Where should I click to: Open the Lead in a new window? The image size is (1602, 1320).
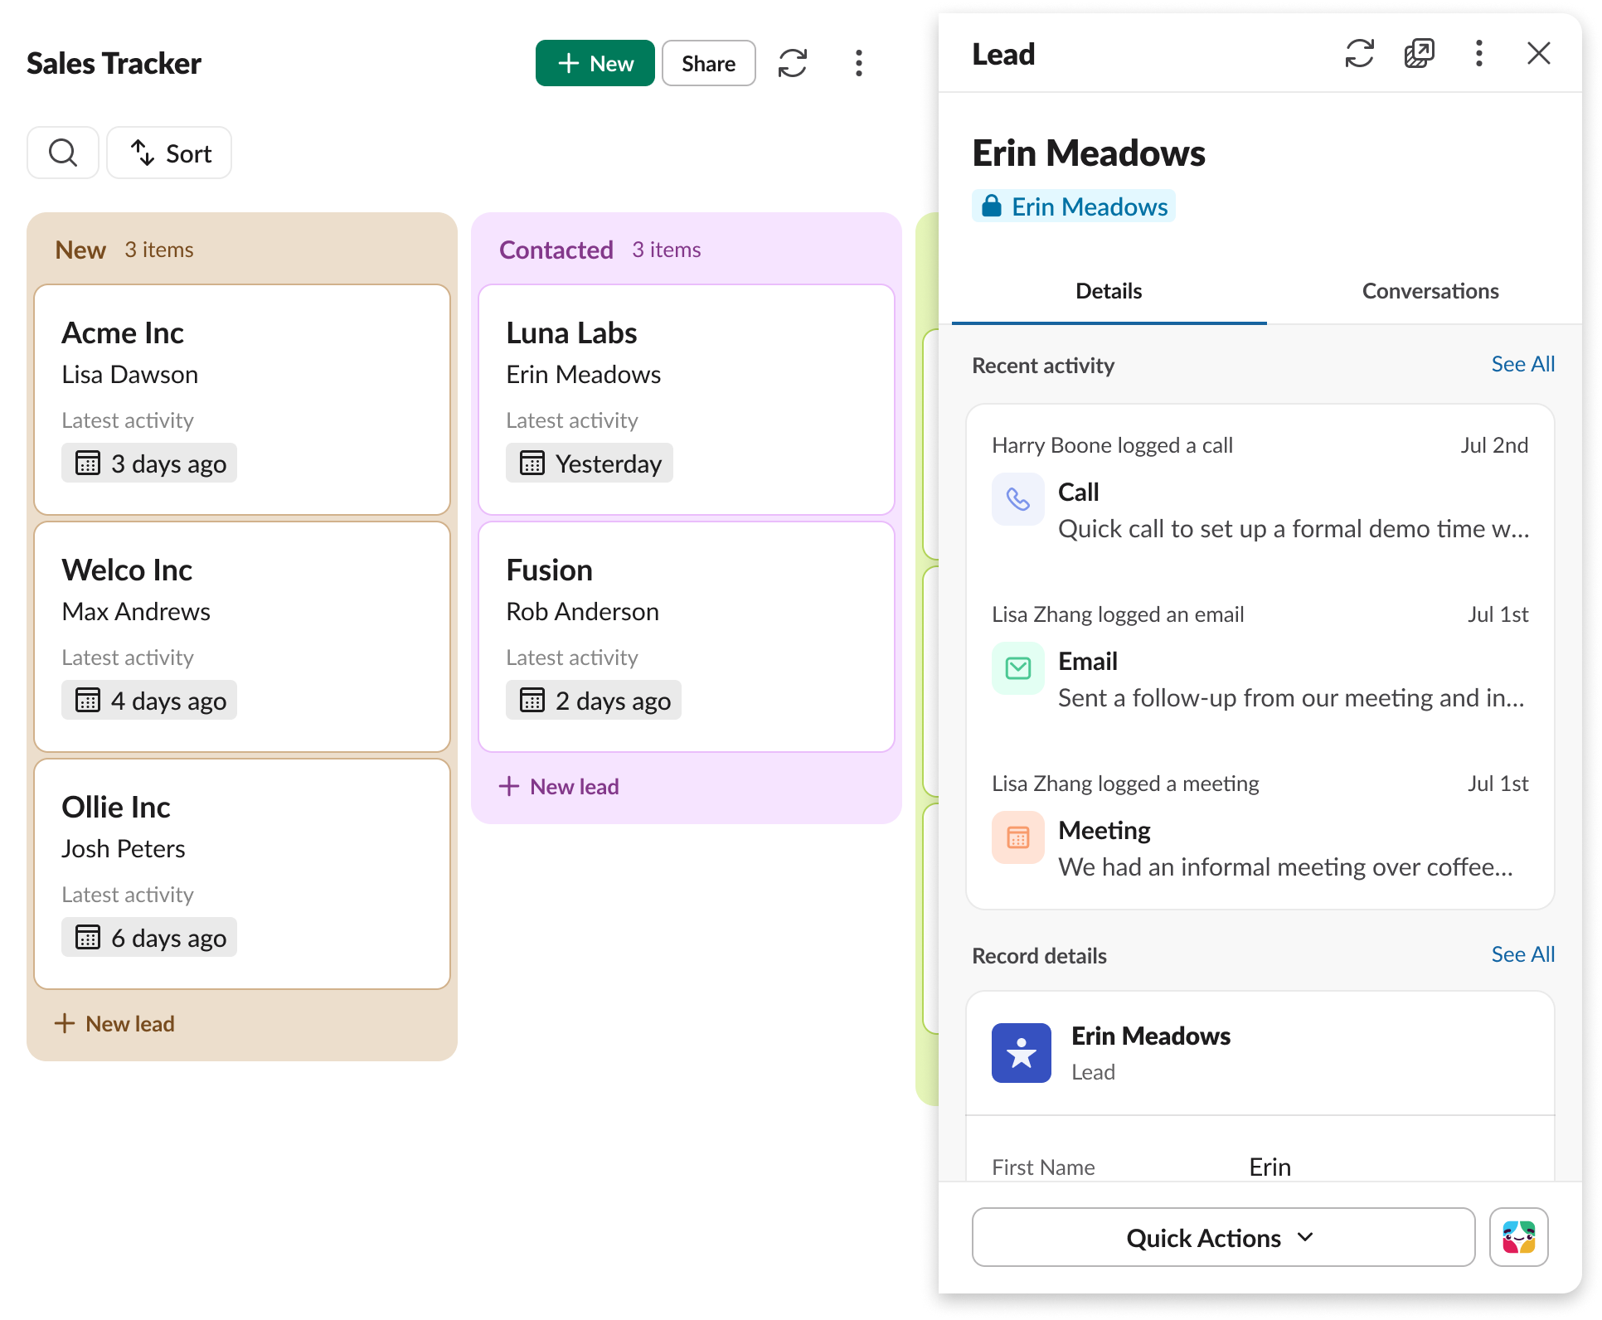point(1420,54)
